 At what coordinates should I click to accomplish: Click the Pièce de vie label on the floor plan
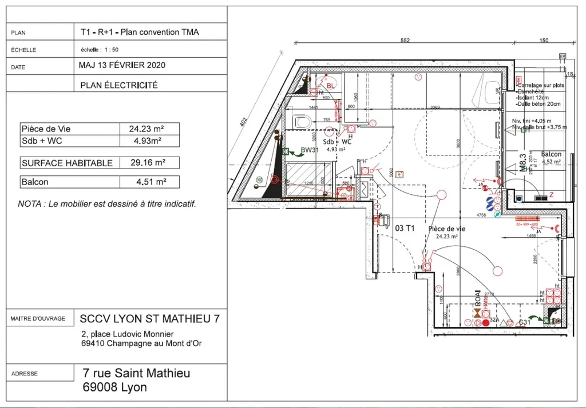pos(446,229)
